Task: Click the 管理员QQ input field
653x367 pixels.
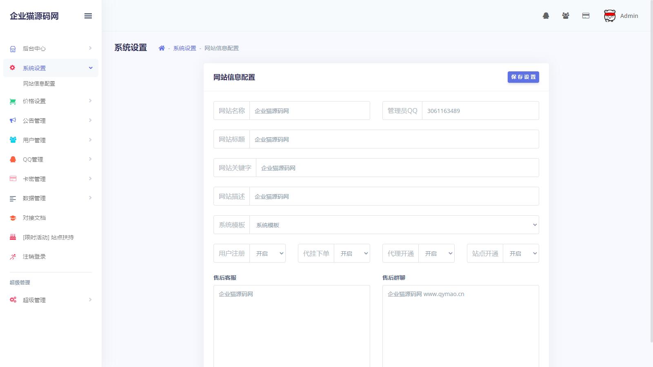Action: [x=480, y=111]
